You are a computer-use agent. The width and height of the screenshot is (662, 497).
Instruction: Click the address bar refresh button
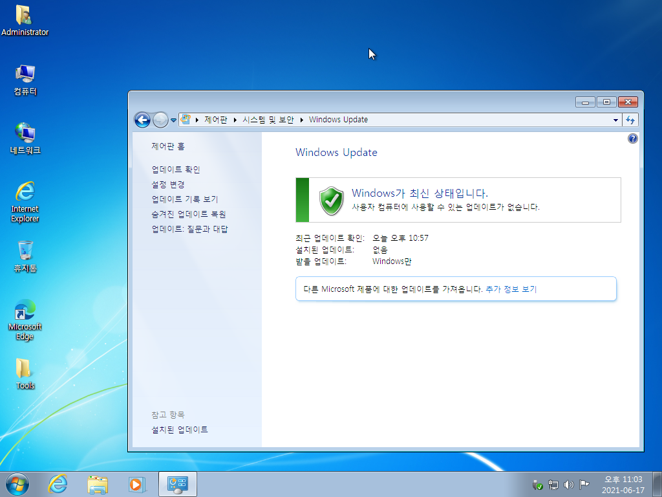tap(630, 120)
